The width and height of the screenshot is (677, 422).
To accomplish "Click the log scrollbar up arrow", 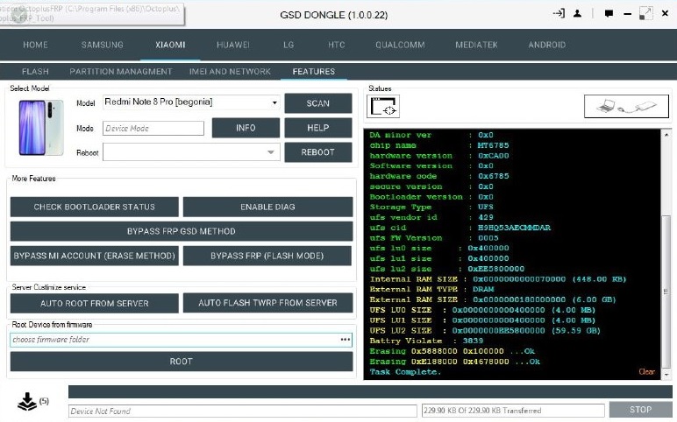I will tap(666, 135).
